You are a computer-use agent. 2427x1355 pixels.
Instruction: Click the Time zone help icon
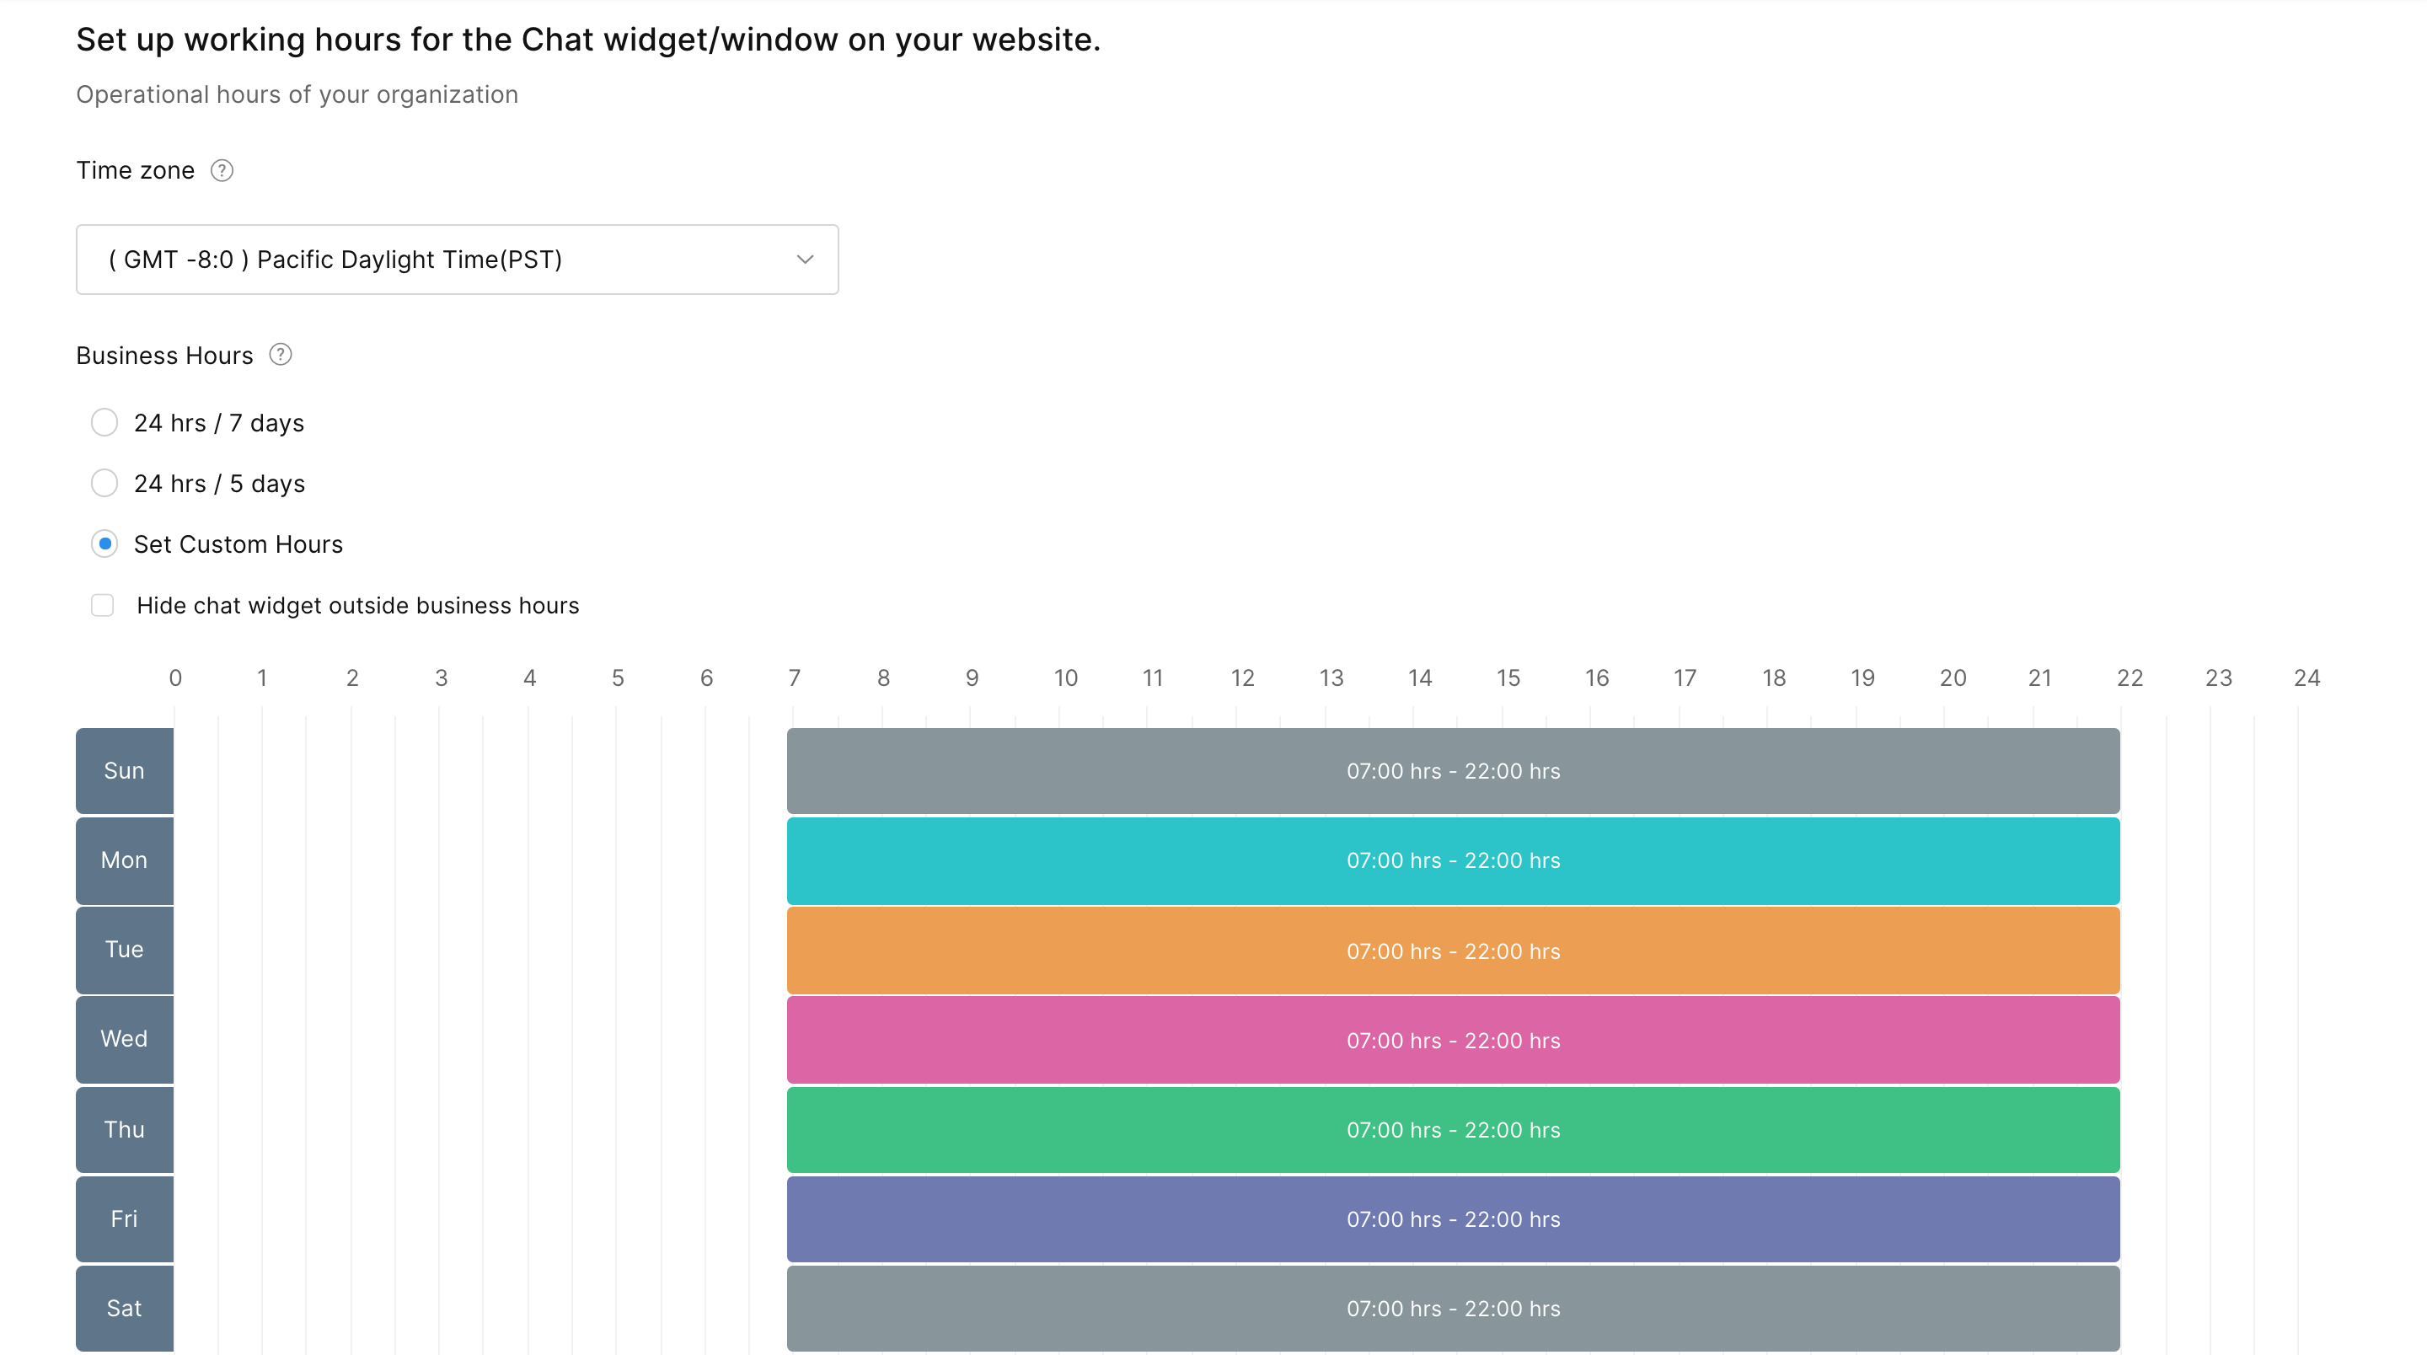pyautogui.click(x=222, y=170)
